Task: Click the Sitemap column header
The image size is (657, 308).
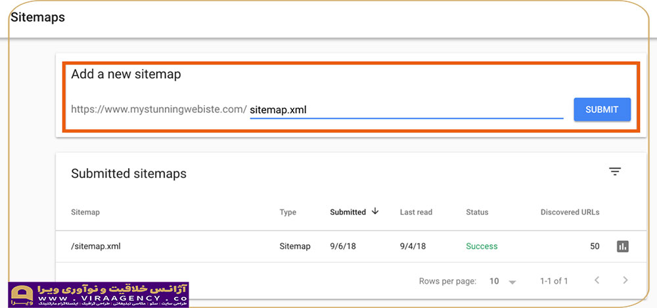Action: [x=85, y=212]
